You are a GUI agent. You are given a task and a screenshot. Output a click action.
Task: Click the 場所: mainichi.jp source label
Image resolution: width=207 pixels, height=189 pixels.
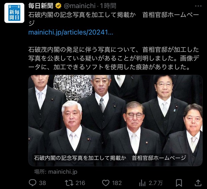[55, 172]
